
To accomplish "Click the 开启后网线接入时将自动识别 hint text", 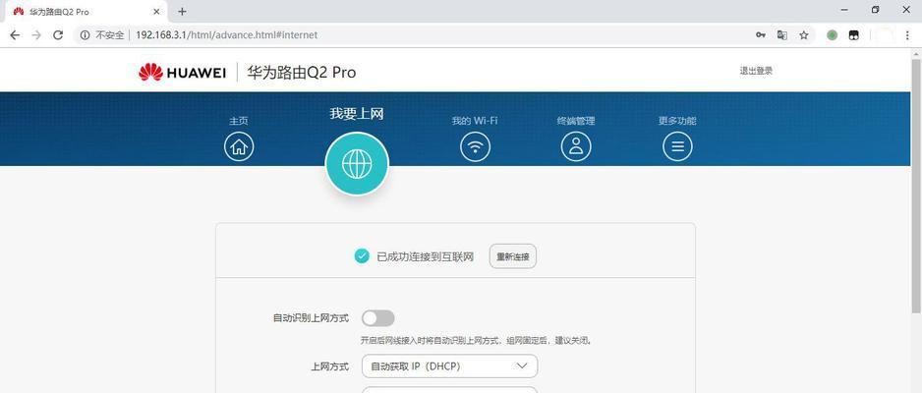I will click(477, 340).
